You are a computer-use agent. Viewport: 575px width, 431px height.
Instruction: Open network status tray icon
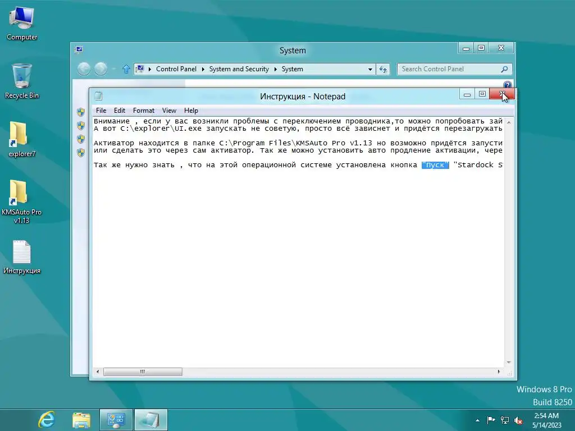tap(505, 420)
